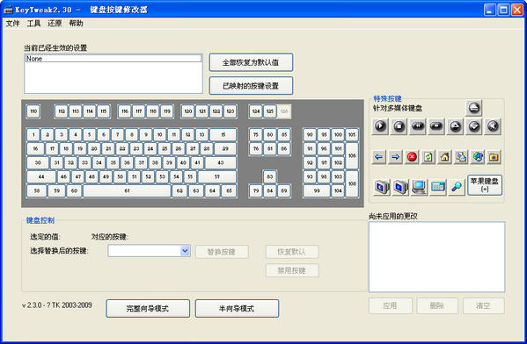Select the sleep key moon monitor icon

coord(382,187)
